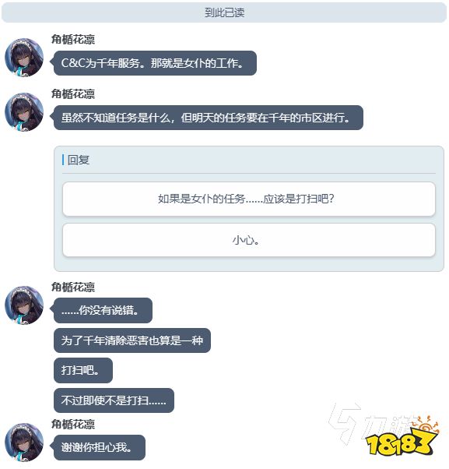Click the avatar beside the 虽然不知道任务 message
Image resolution: width=449 pixels, height=469 pixels.
point(24,112)
